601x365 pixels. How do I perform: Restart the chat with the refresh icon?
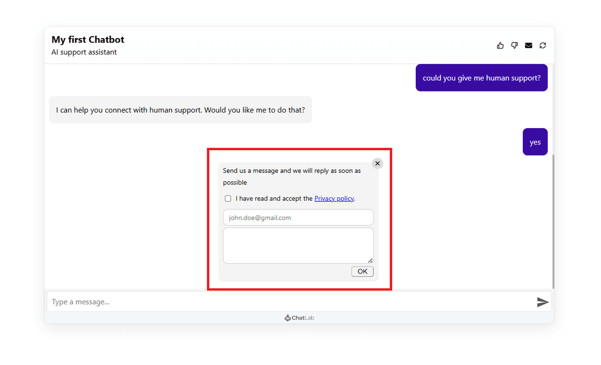542,46
